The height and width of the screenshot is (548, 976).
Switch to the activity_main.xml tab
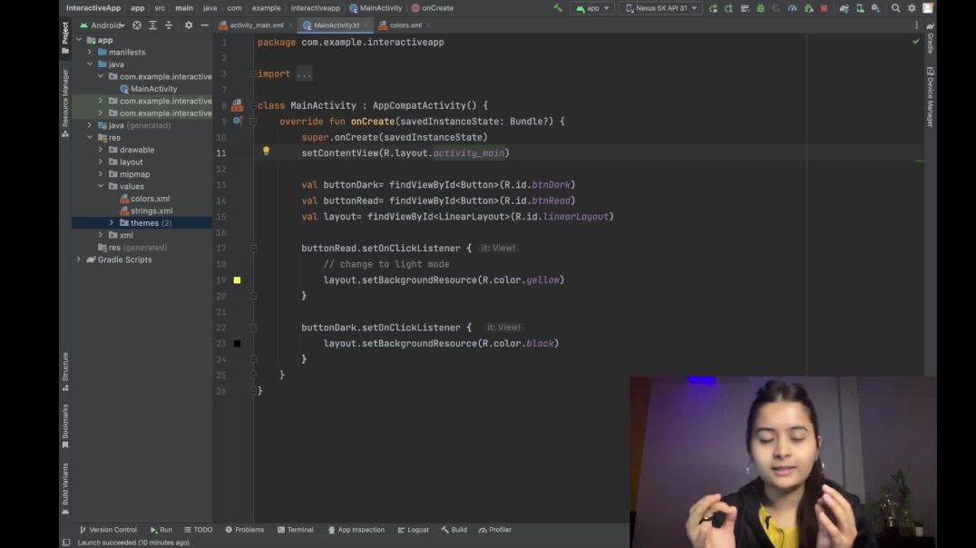pos(256,25)
